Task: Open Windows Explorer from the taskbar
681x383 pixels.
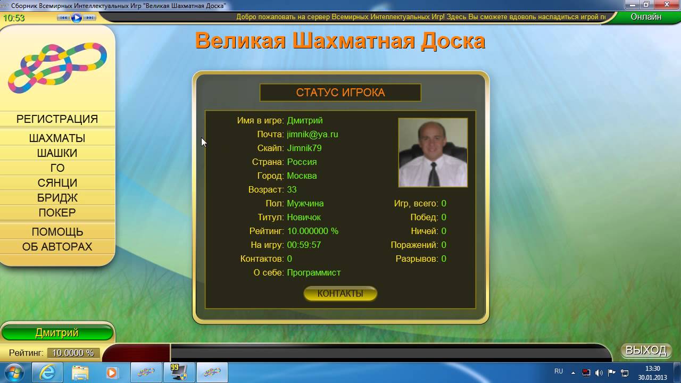Action: 80,372
